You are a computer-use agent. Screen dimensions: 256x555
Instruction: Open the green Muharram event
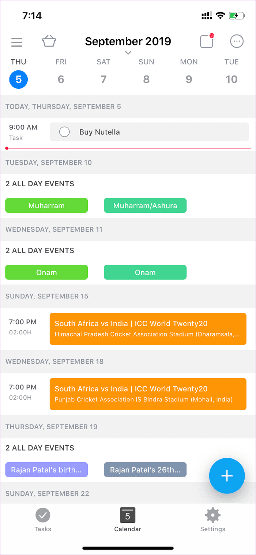(46, 206)
